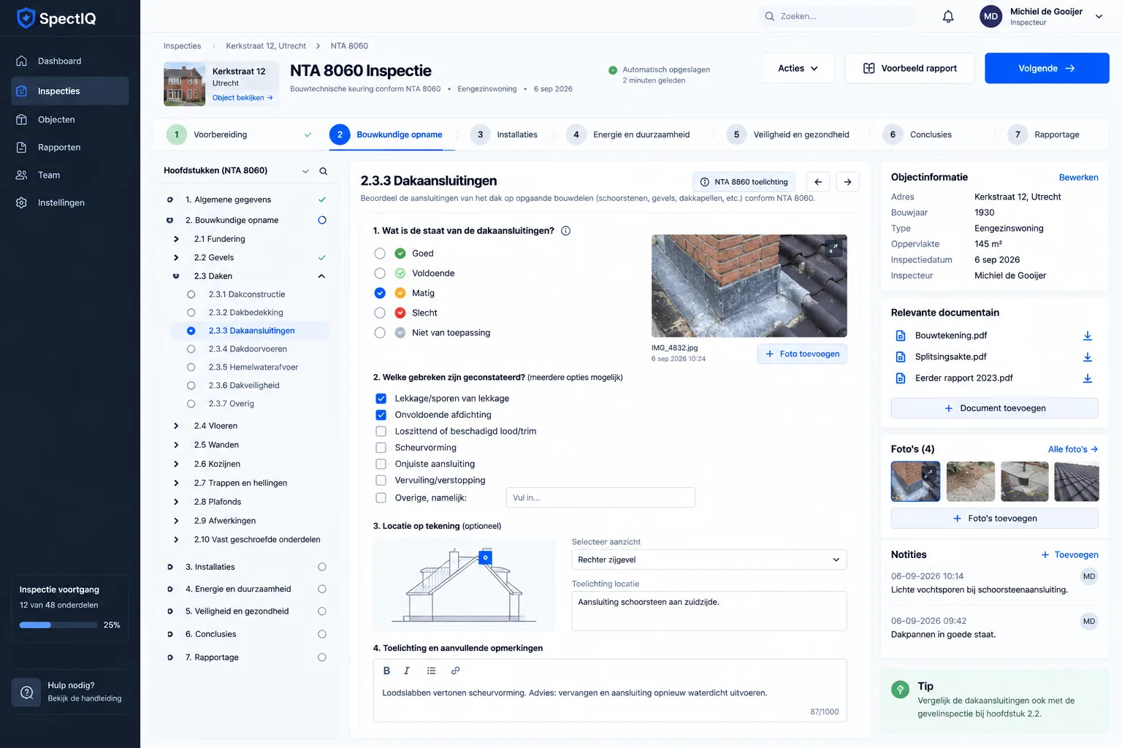Viewport: 1122px width, 748px height.
Task: Go to previous section with left arrow
Action: point(818,182)
